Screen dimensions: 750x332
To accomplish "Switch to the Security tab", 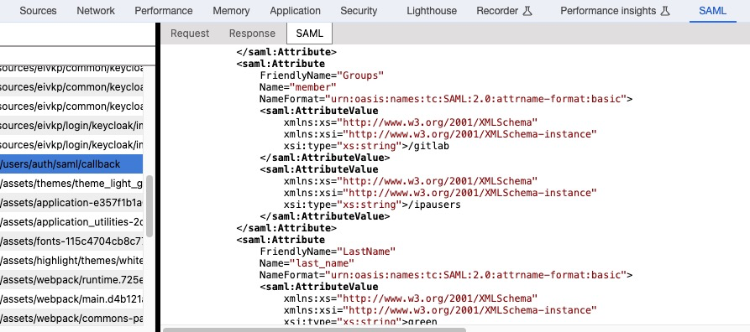I will point(359,11).
